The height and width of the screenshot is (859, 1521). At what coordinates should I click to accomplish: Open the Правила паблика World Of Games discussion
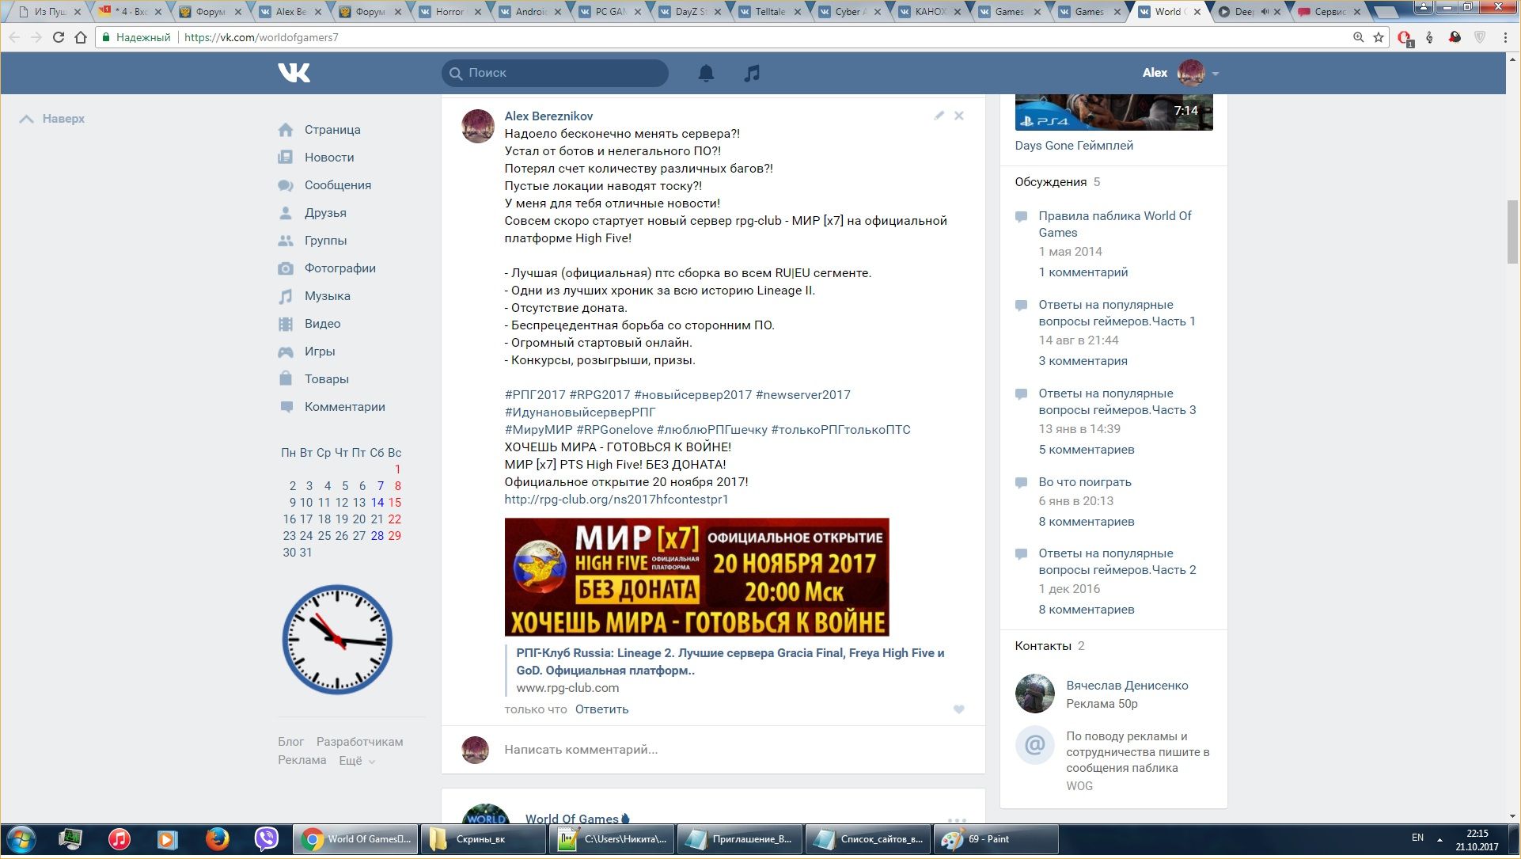1115,224
